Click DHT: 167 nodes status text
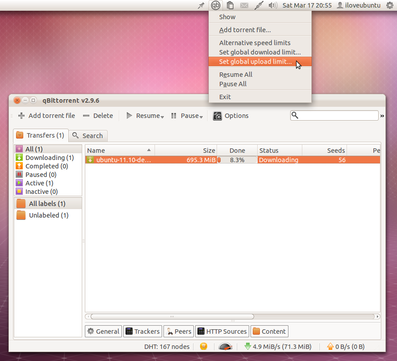 tap(167, 347)
